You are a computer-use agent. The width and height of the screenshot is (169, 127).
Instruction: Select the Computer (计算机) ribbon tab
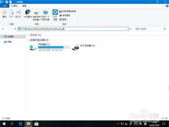pos(15,6)
